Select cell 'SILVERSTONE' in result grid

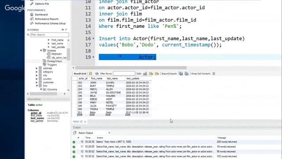[x=113, y=92]
